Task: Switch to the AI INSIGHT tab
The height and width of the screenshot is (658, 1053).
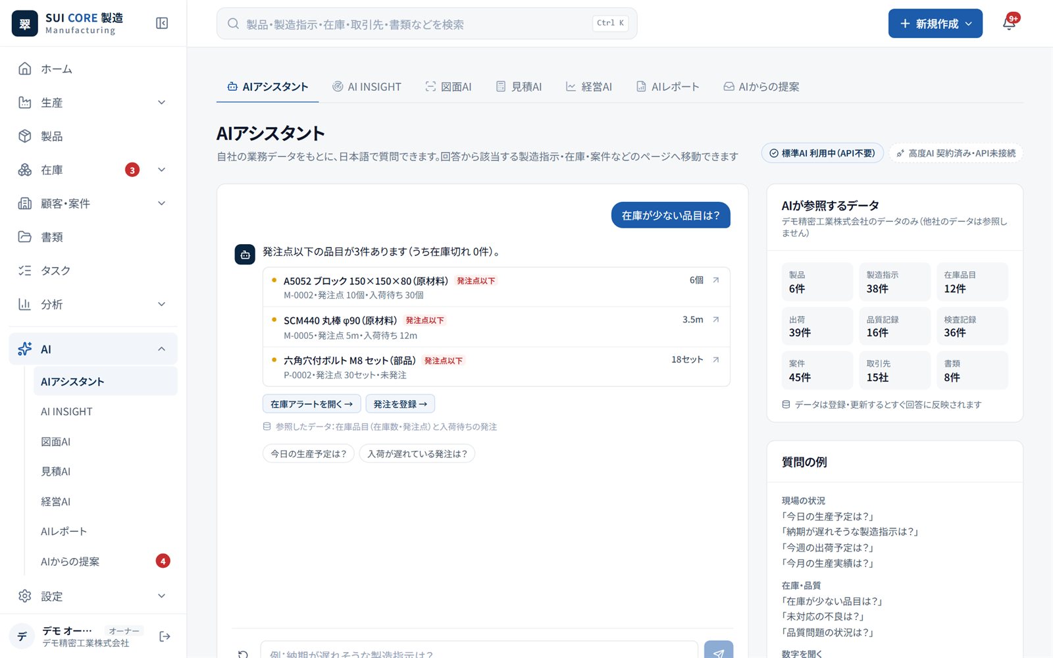Action: click(x=367, y=87)
